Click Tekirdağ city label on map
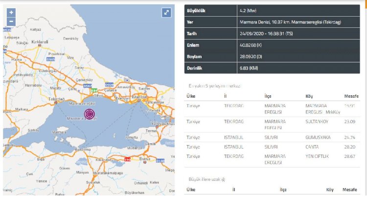Screen dimensions: 367x197 tap(56, 99)
